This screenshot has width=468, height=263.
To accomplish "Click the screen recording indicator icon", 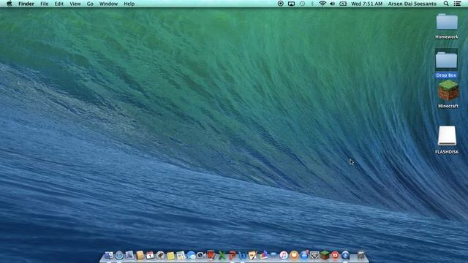I will [281, 4].
